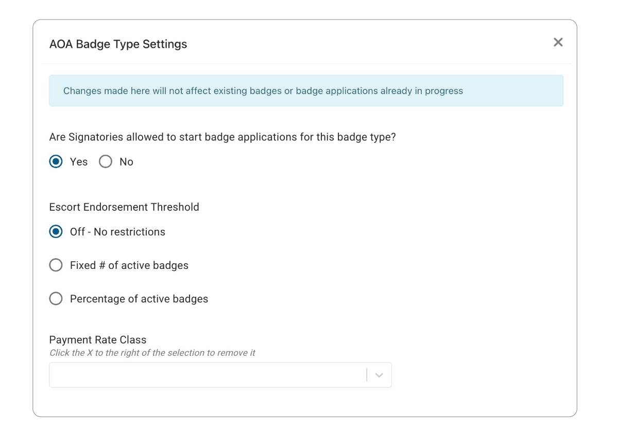Viewport: 618px width, 437px height.
Task: Click the Yes radio label text
Action: [x=78, y=161]
